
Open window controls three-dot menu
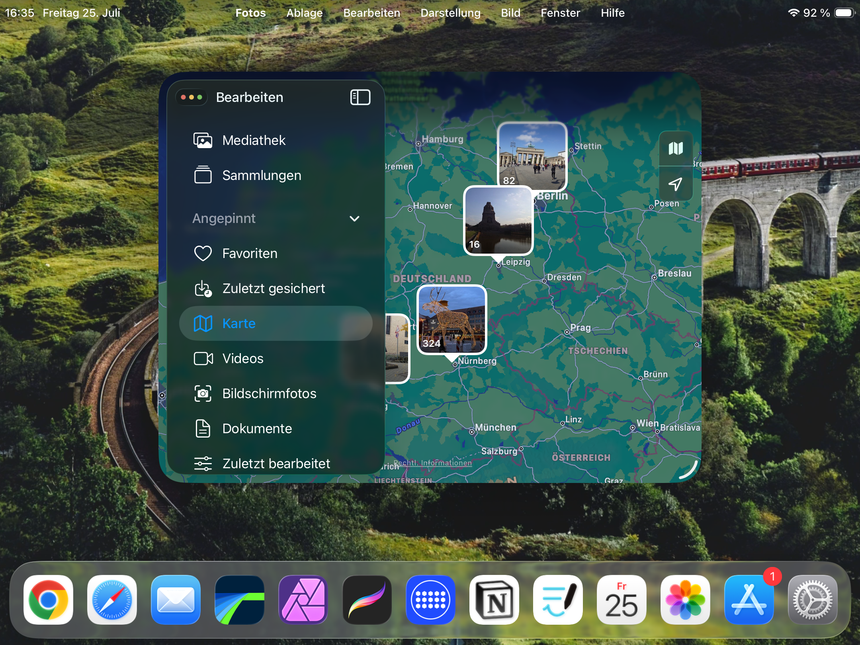click(x=191, y=97)
